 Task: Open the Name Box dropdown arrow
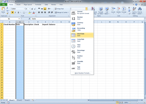coord(19,19)
